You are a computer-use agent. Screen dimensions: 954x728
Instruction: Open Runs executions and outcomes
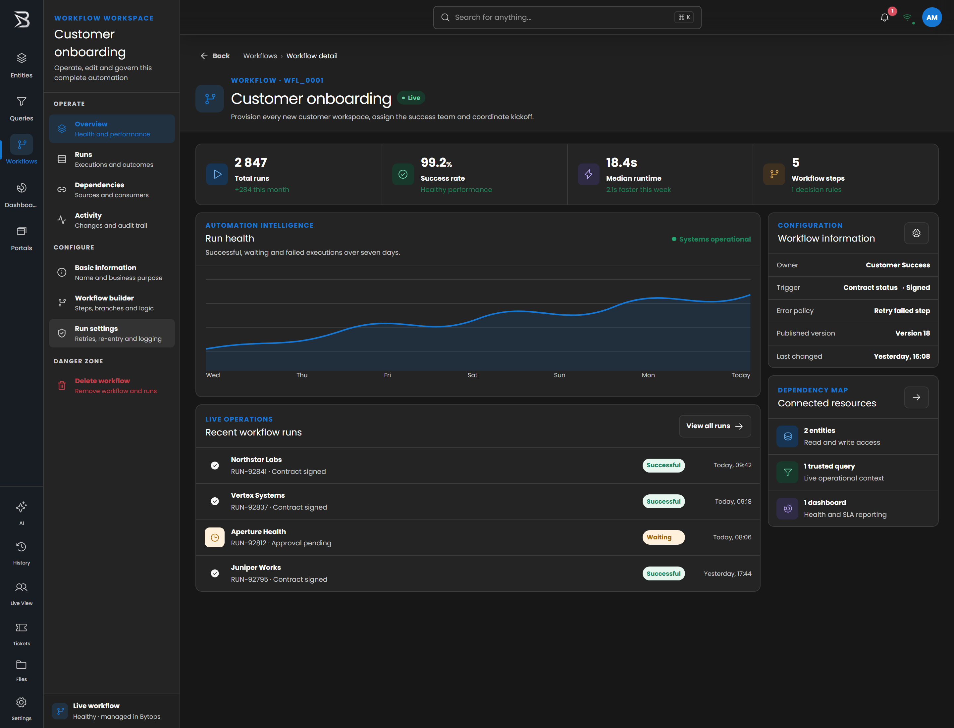click(x=112, y=159)
